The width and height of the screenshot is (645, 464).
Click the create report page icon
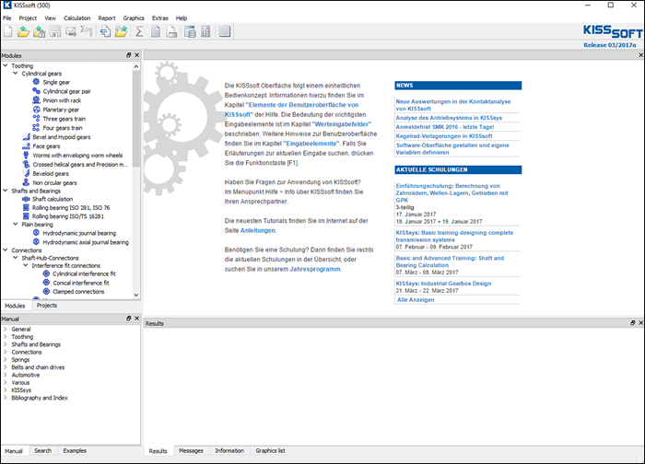[x=156, y=31]
